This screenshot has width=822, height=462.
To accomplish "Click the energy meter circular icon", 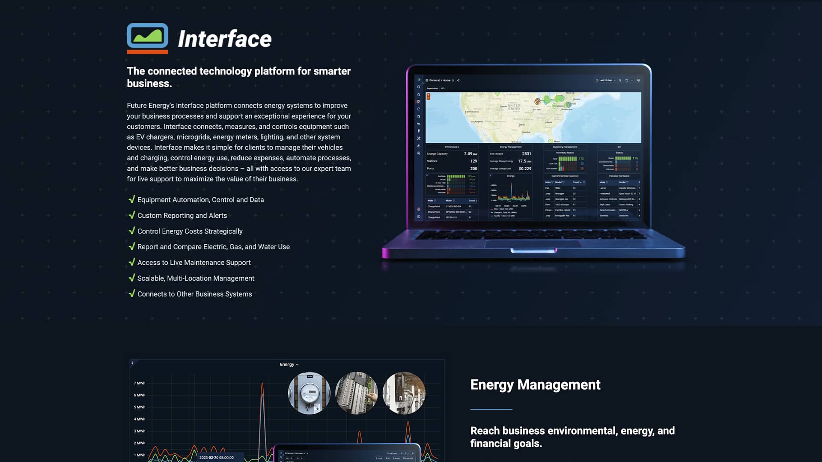I will coord(309,392).
